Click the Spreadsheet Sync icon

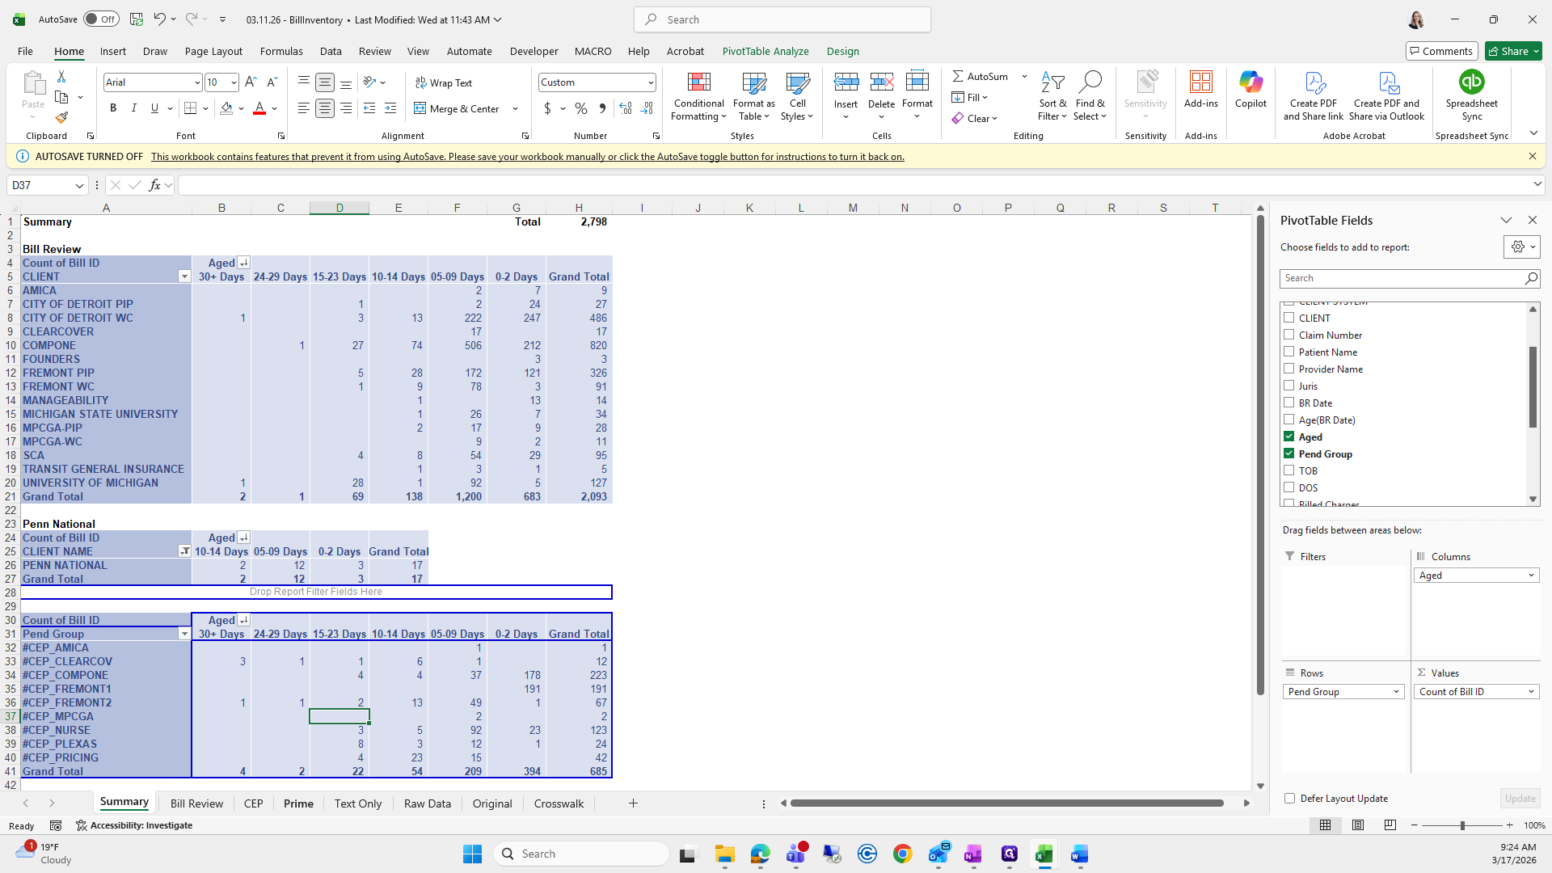[1471, 82]
